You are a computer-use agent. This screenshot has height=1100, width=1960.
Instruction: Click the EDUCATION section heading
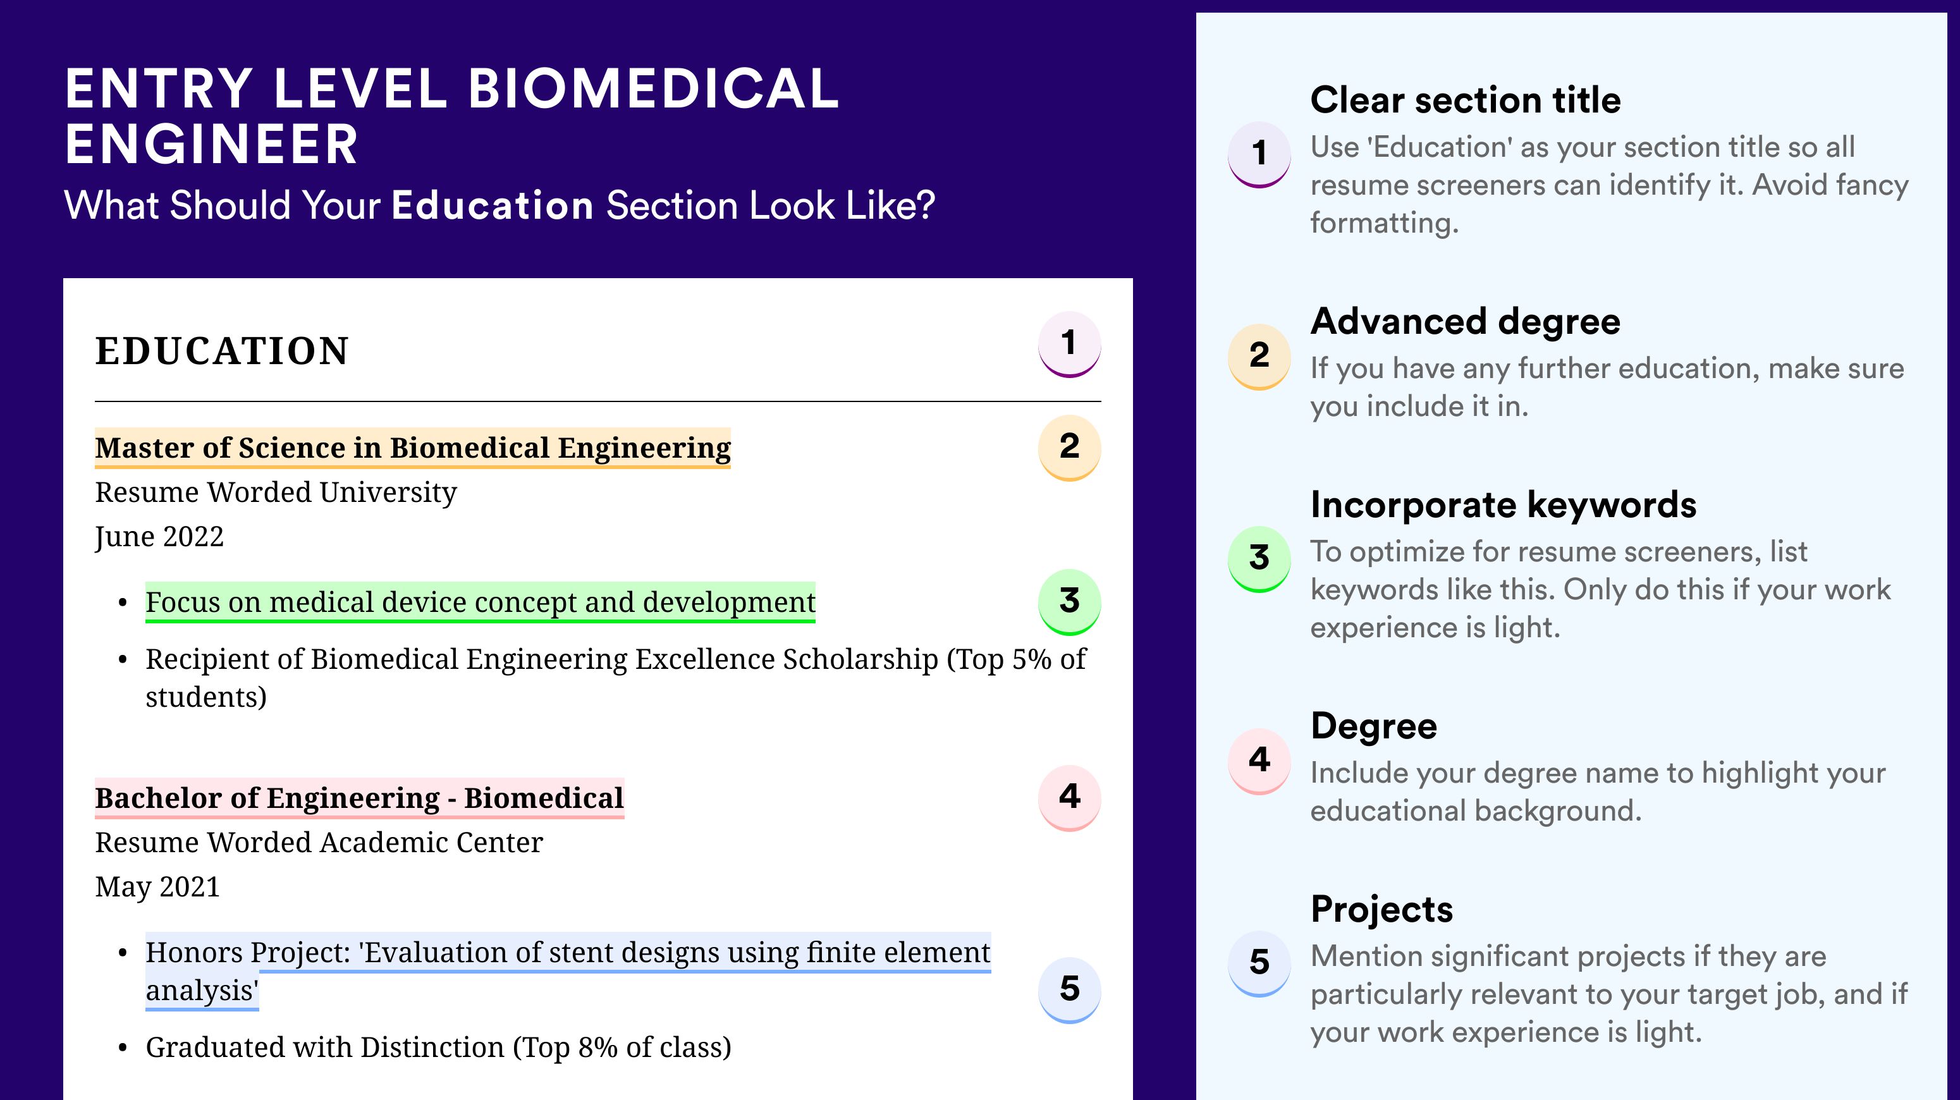pos(222,351)
